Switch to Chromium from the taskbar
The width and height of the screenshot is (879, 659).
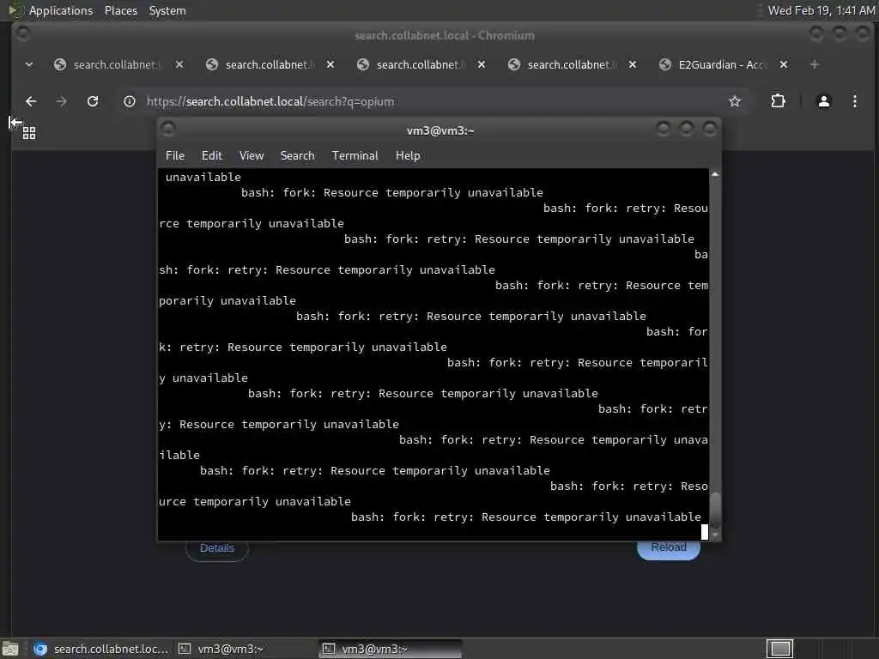pos(101,649)
